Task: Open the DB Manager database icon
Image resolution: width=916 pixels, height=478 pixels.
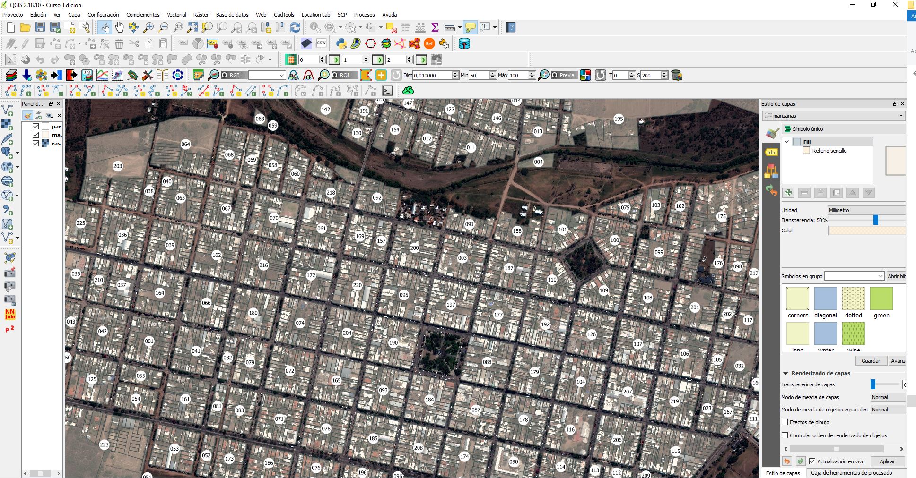Action: point(464,43)
